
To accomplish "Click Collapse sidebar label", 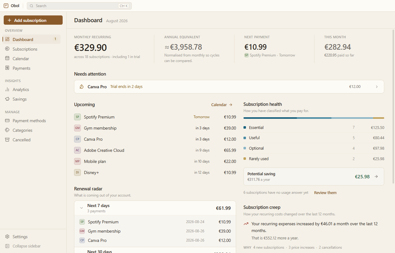I will tap(27, 246).
